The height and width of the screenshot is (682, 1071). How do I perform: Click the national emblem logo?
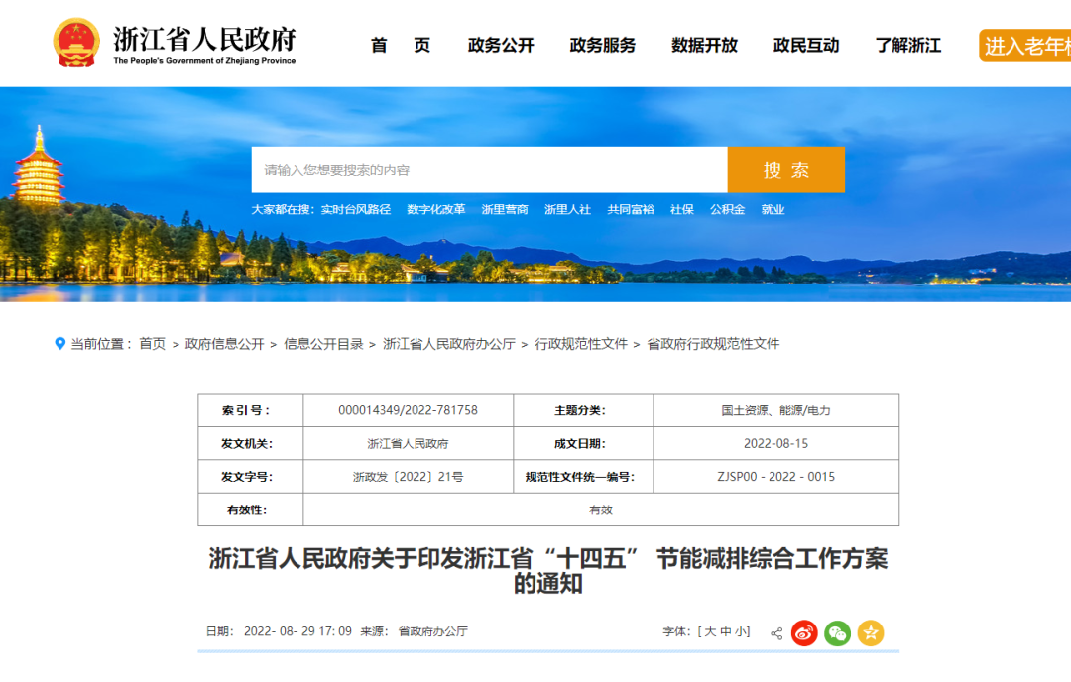(x=76, y=43)
